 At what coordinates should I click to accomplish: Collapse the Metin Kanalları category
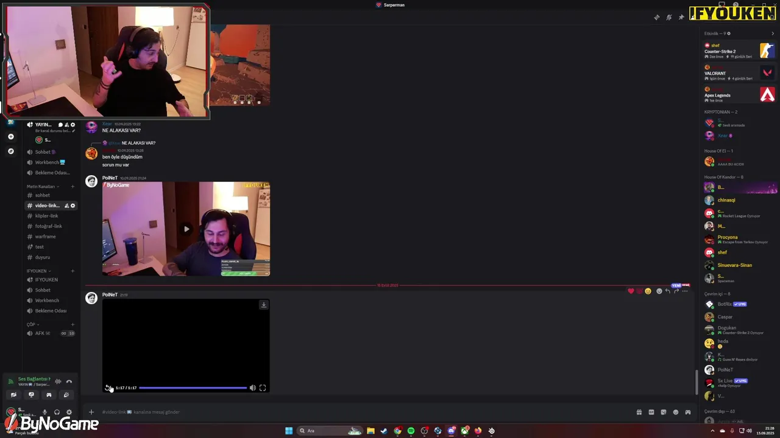[43, 187]
